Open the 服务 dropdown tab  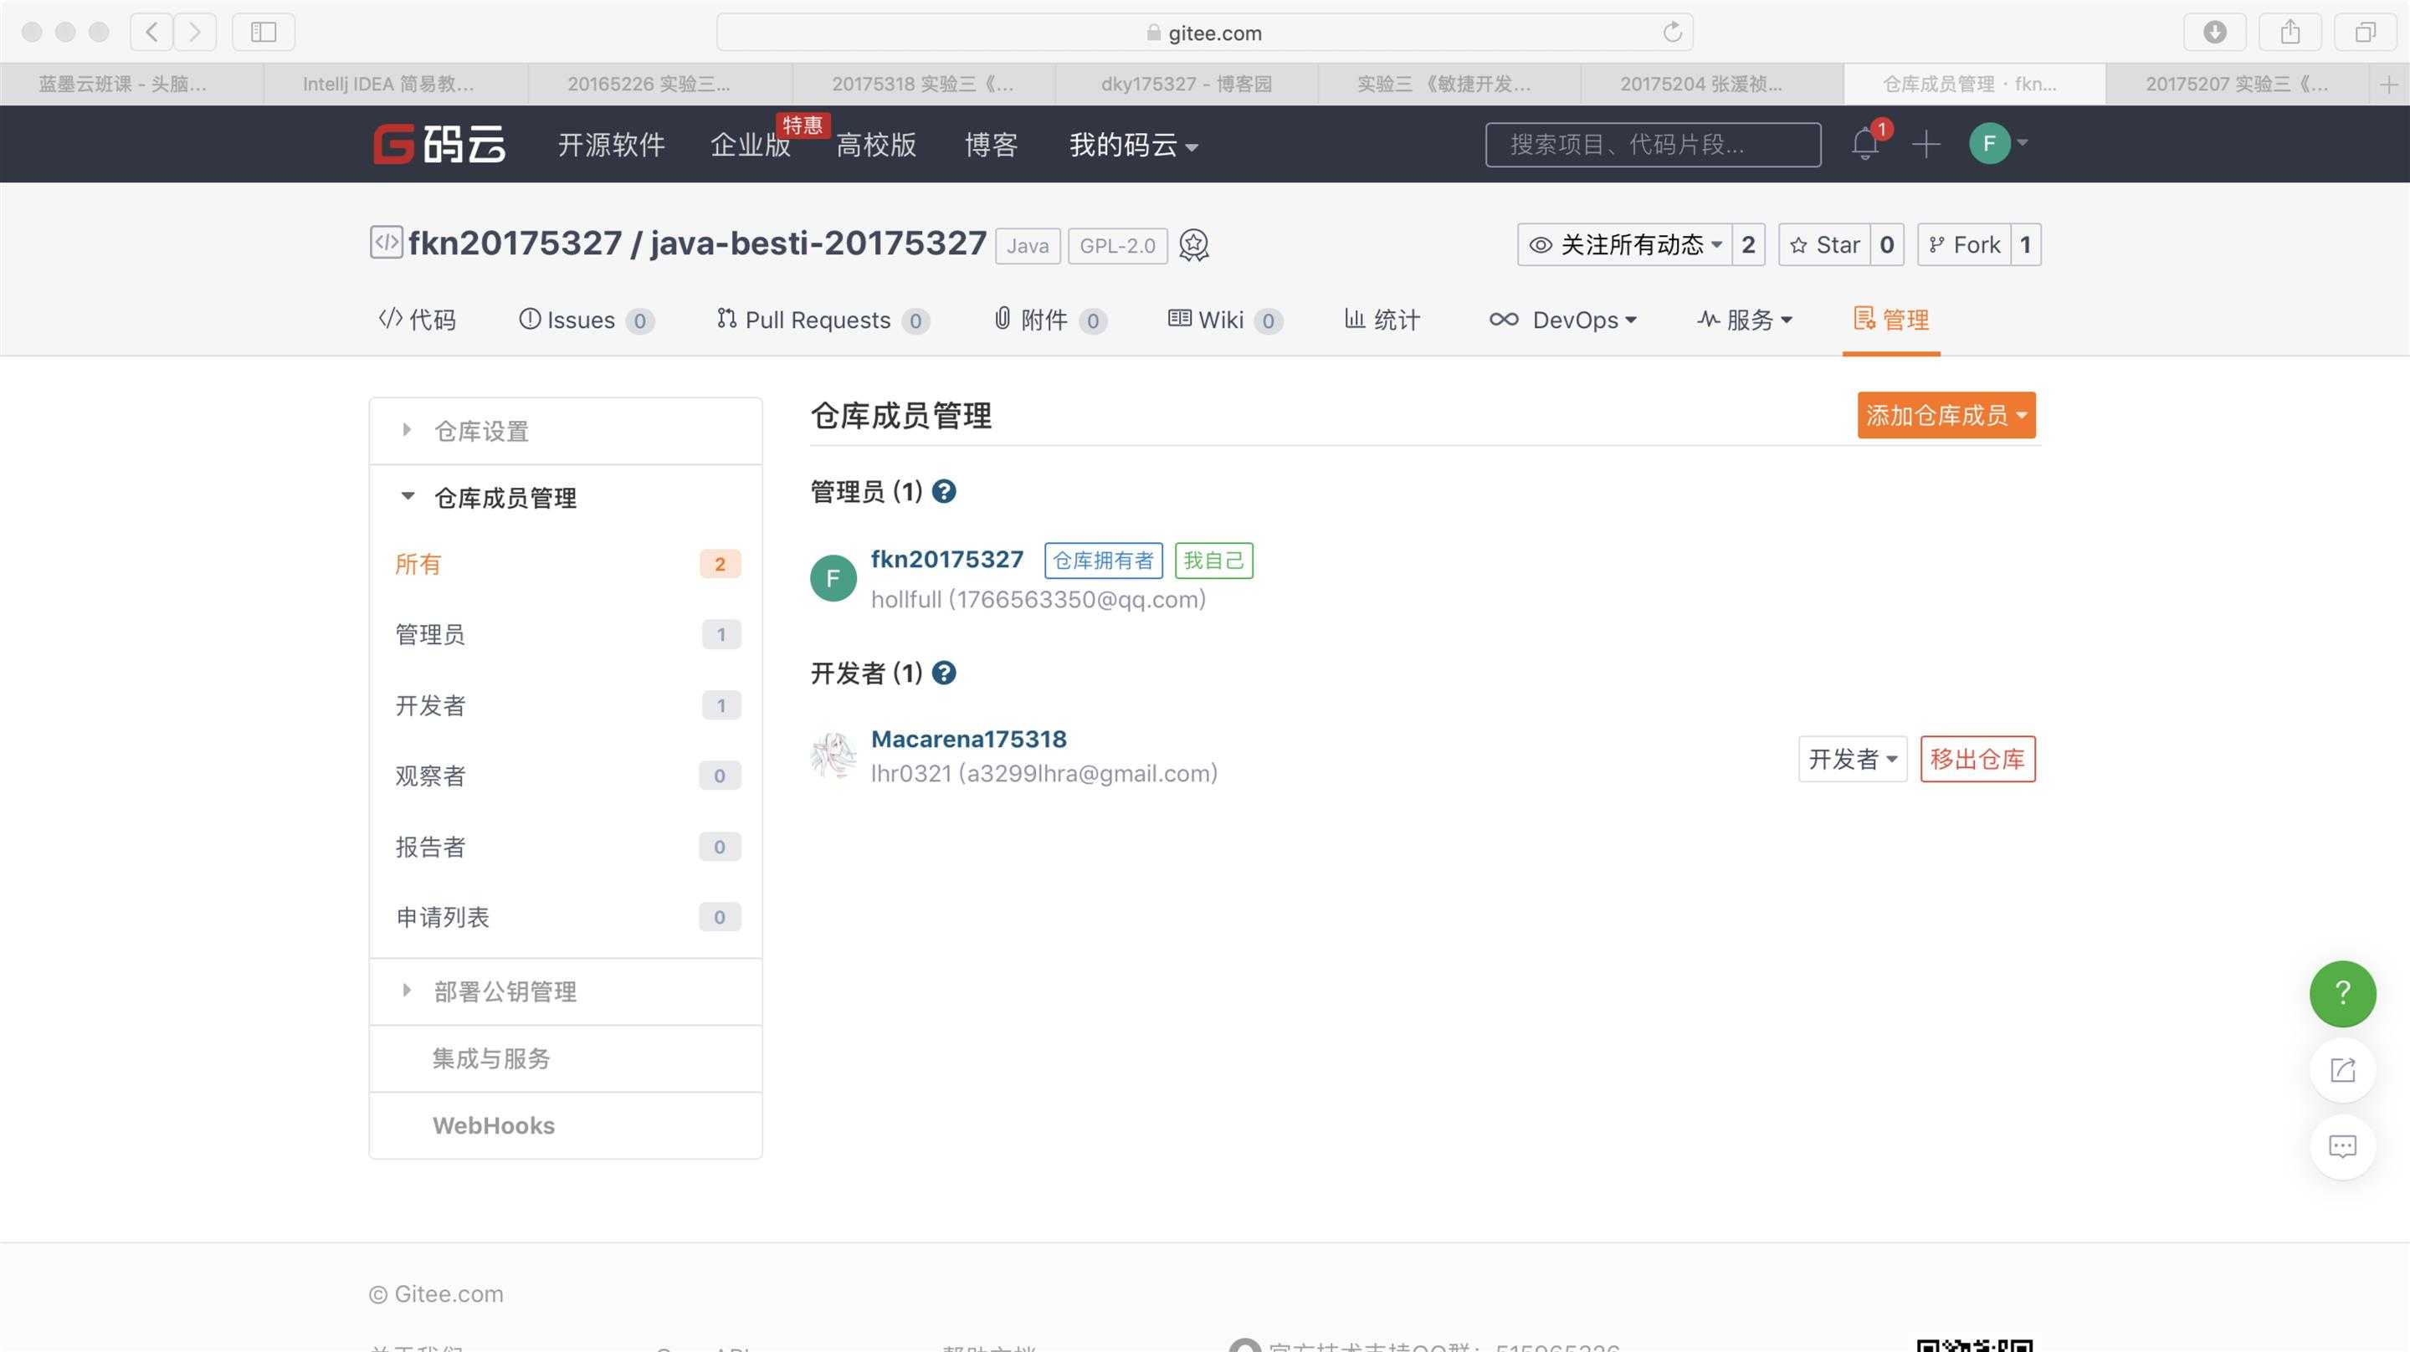(1745, 320)
